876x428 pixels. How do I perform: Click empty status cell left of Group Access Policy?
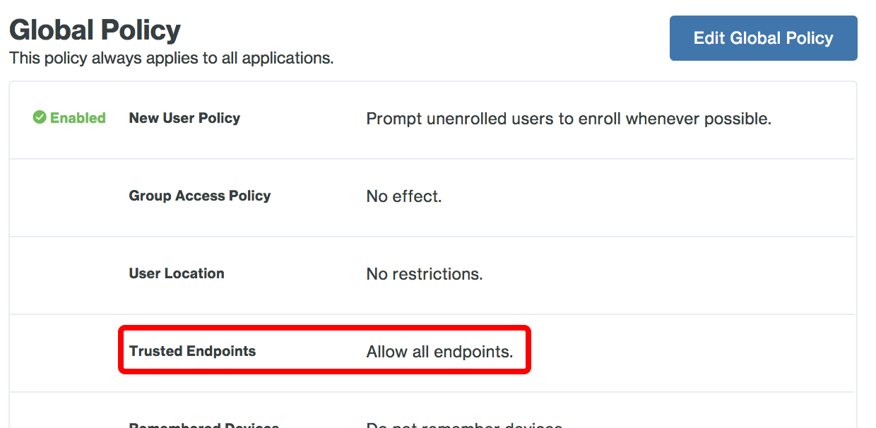pos(69,196)
